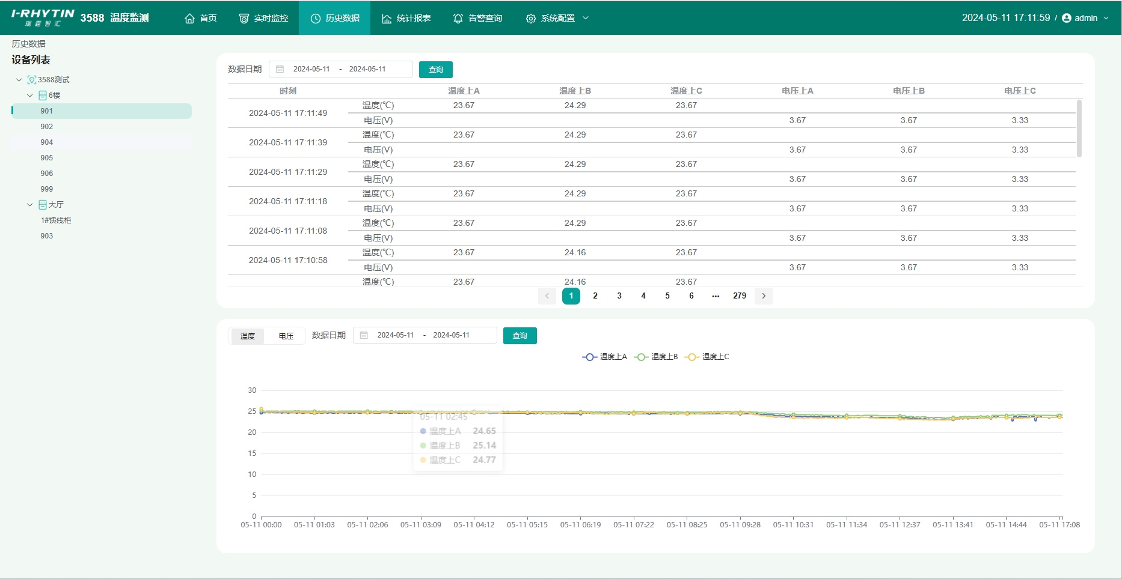Click the table vertical scrollbar

point(1079,129)
